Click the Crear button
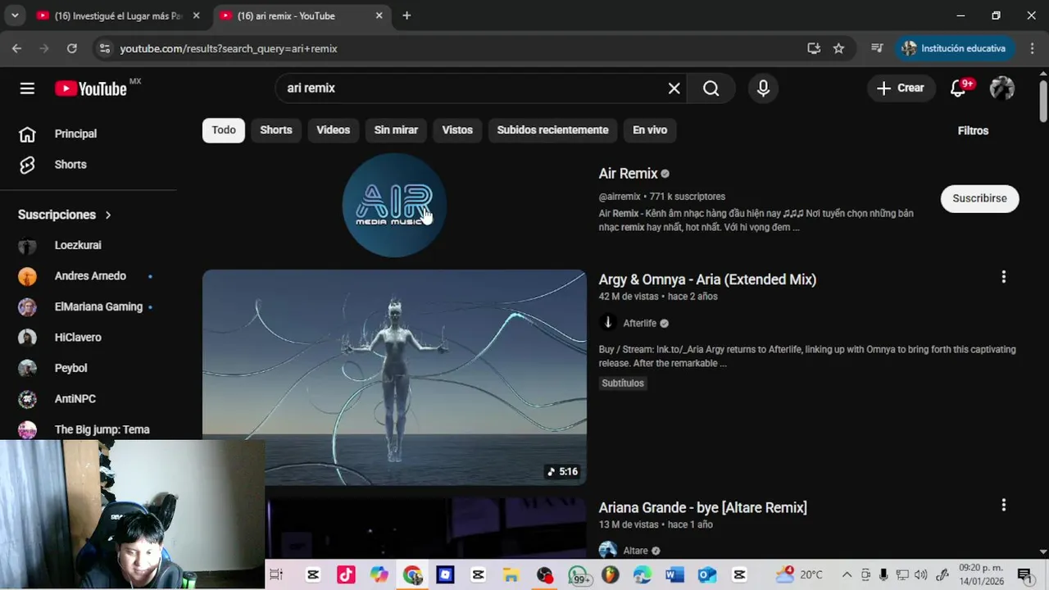The height and width of the screenshot is (590, 1049). (x=900, y=88)
